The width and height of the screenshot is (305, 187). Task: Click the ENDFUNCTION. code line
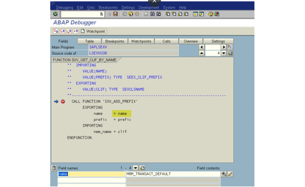pyautogui.click(x=80, y=138)
